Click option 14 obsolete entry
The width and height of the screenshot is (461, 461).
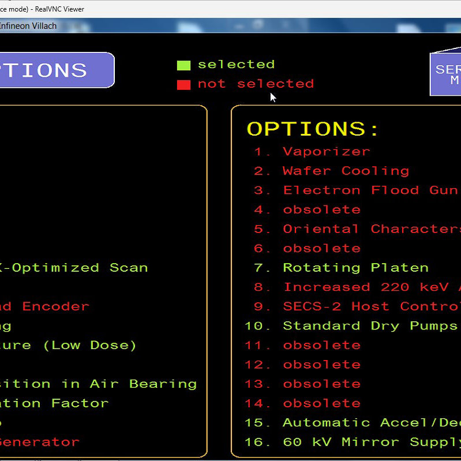303,403
